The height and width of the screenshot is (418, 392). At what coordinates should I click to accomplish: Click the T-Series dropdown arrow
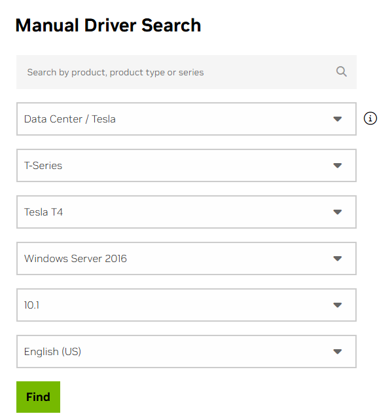[338, 166]
